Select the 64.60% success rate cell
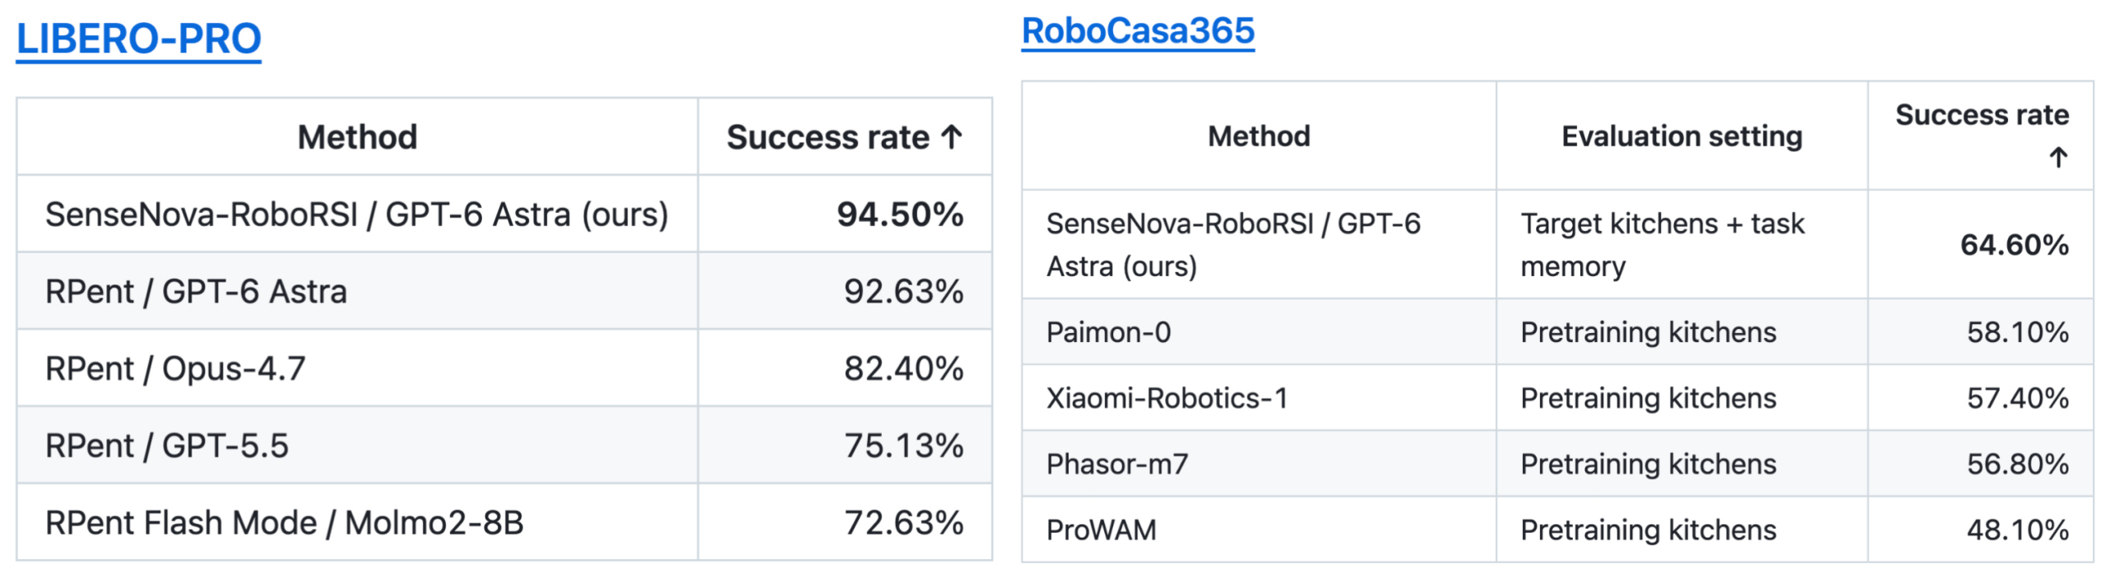The height and width of the screenshot is (573, 2106). coord(1980,244)
